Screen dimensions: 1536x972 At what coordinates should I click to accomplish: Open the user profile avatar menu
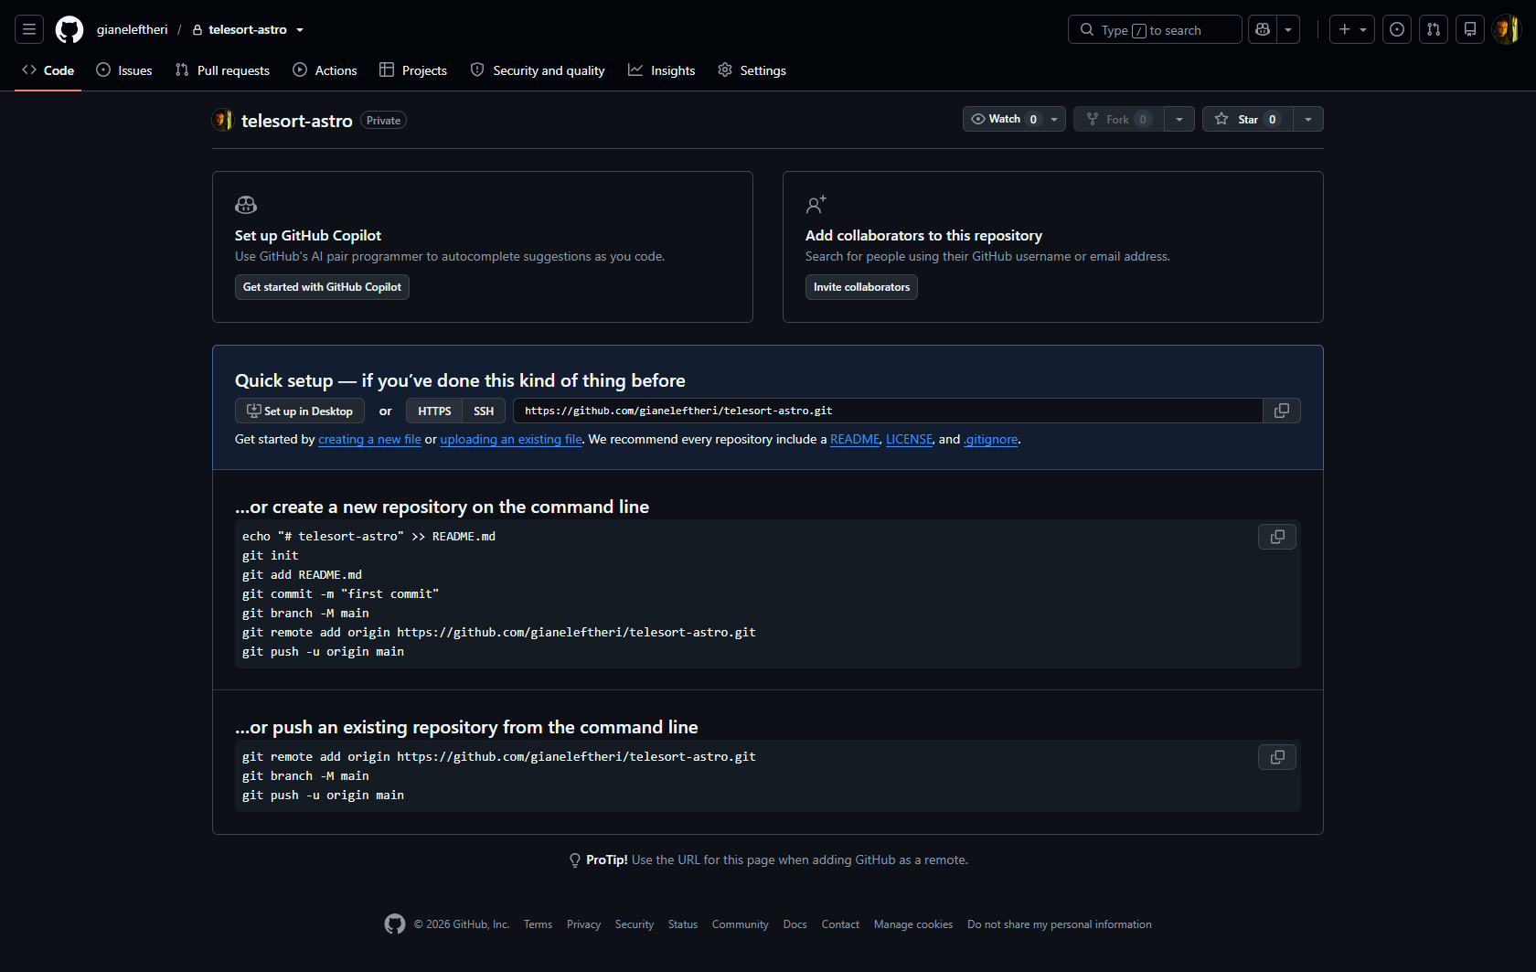[1506, 29]
